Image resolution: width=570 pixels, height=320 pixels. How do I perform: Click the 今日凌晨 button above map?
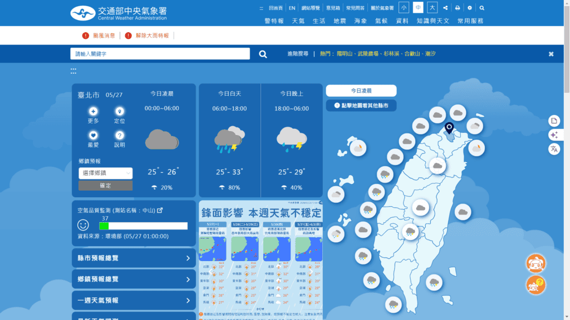coord(361,91)
